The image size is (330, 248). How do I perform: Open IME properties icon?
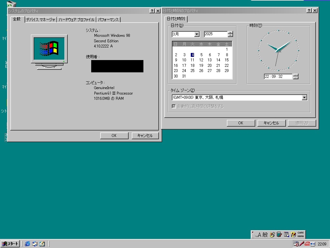coord(286,234)
